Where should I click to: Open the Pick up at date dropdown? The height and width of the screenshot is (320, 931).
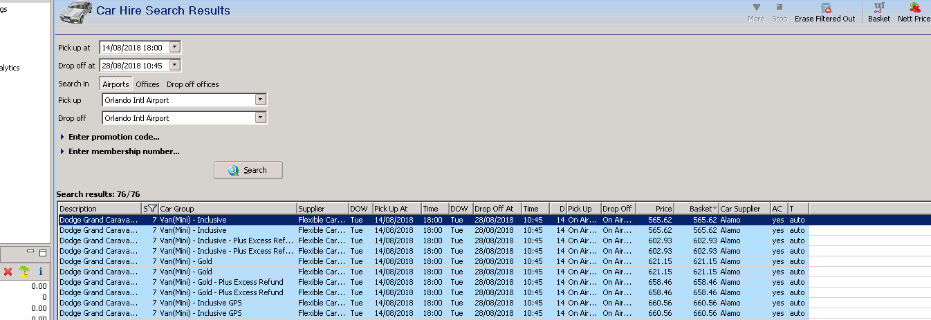tap(174, 48)
